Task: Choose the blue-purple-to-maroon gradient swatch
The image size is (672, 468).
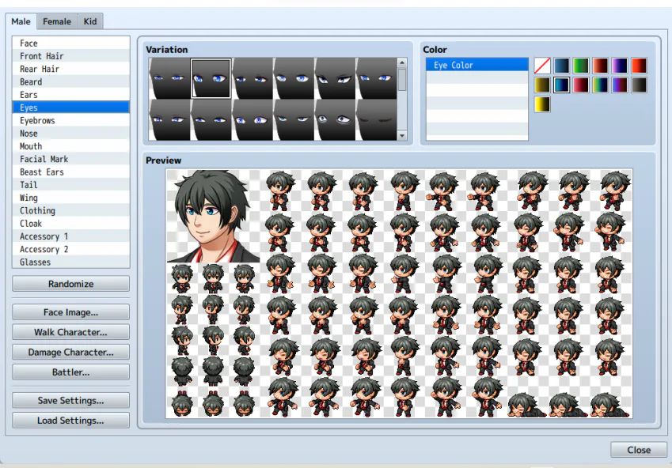Action: [x=619, y=85]
